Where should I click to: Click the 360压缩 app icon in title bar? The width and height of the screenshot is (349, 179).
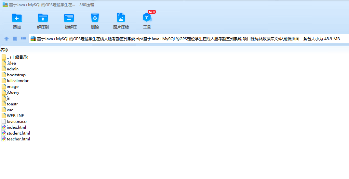click(x=5, y=5)
